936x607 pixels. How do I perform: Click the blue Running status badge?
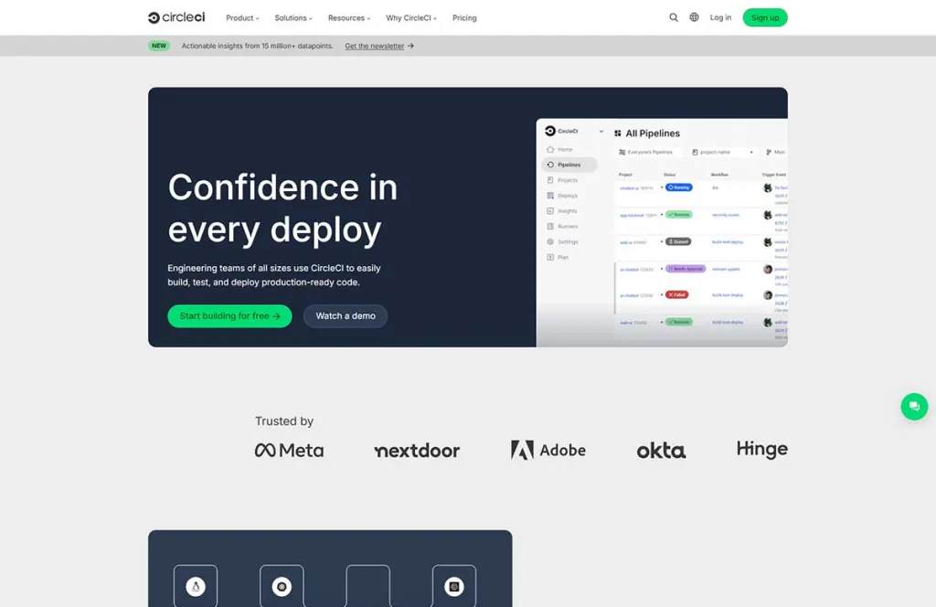coord(679,187)
